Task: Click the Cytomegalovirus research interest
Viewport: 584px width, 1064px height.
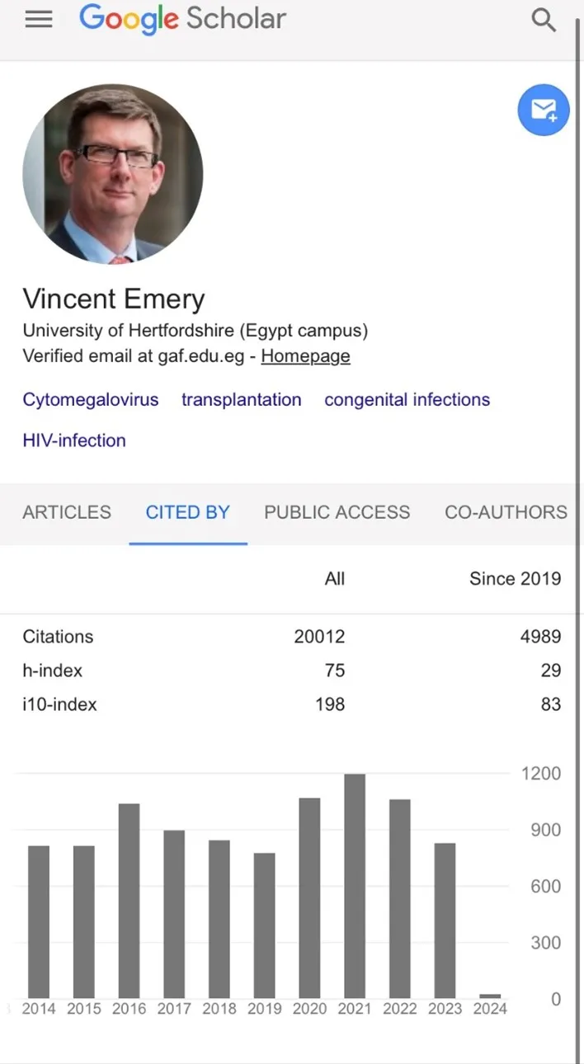Action: point(91,399)
